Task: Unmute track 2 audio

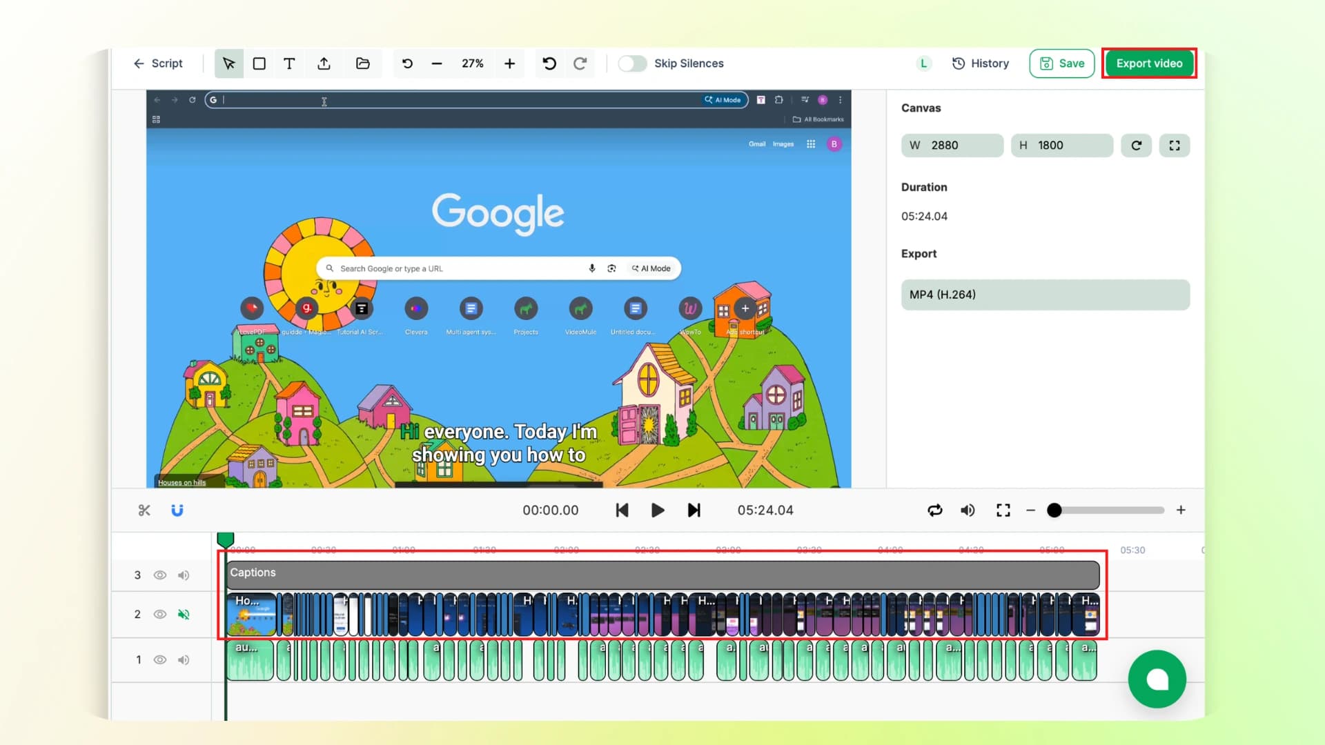Action: [x=184, y=614]
